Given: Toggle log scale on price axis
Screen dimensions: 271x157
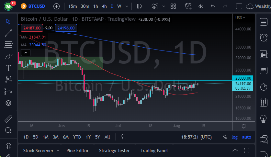Looking at the screenshot, I should tap(234, 137).
